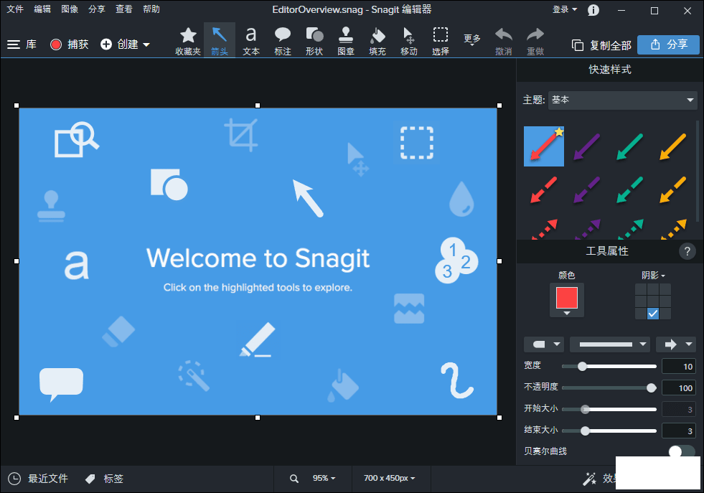Image resolution: width=704 pixels, height=493 pixels.
Task: Select the purple dashed arrow quick style
Action: 587,189
